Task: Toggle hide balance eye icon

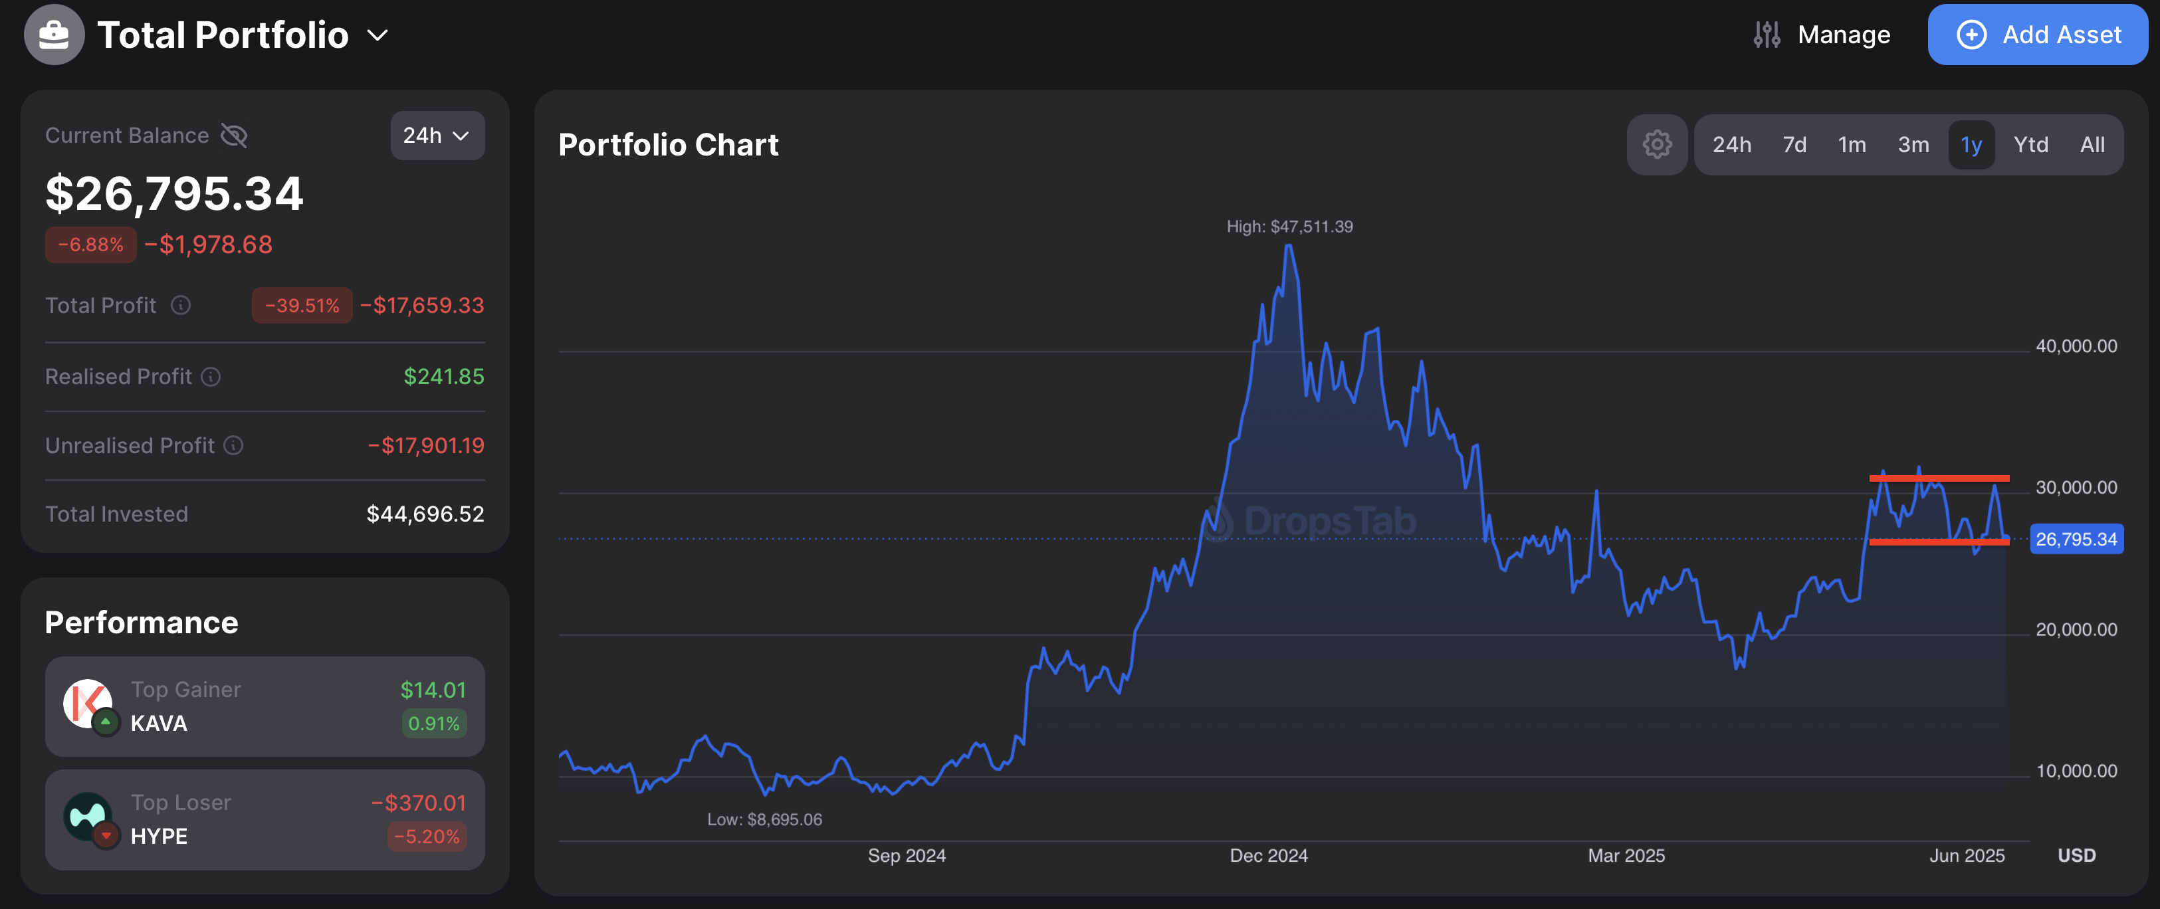Action: tap(234, 136)
